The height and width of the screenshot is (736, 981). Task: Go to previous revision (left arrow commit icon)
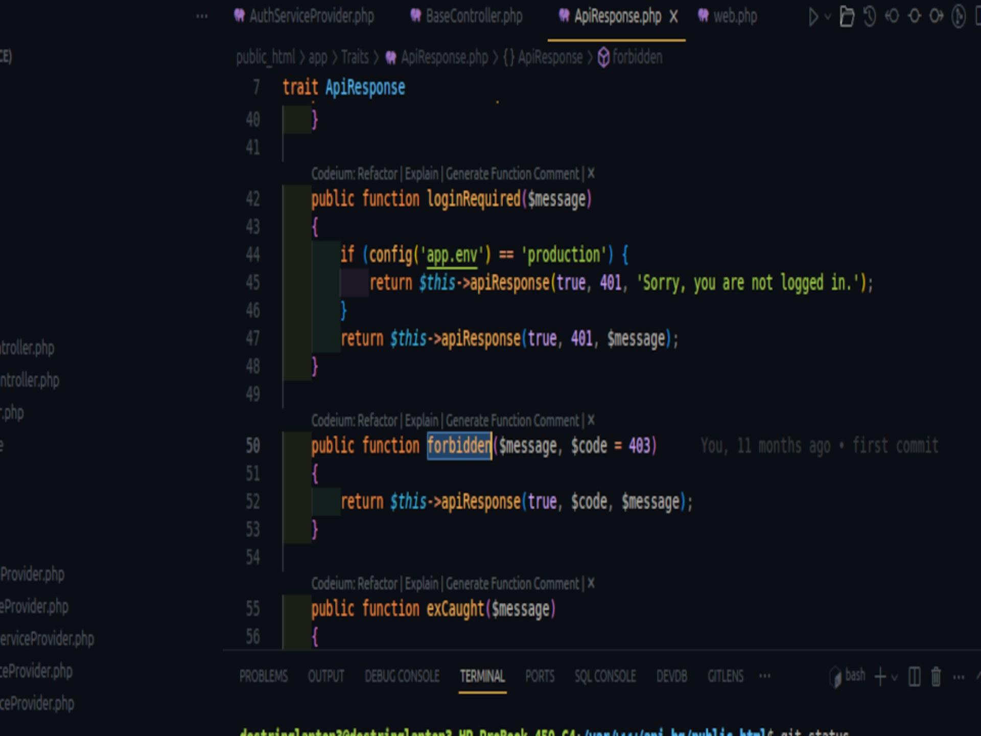(x=892, y=17)
